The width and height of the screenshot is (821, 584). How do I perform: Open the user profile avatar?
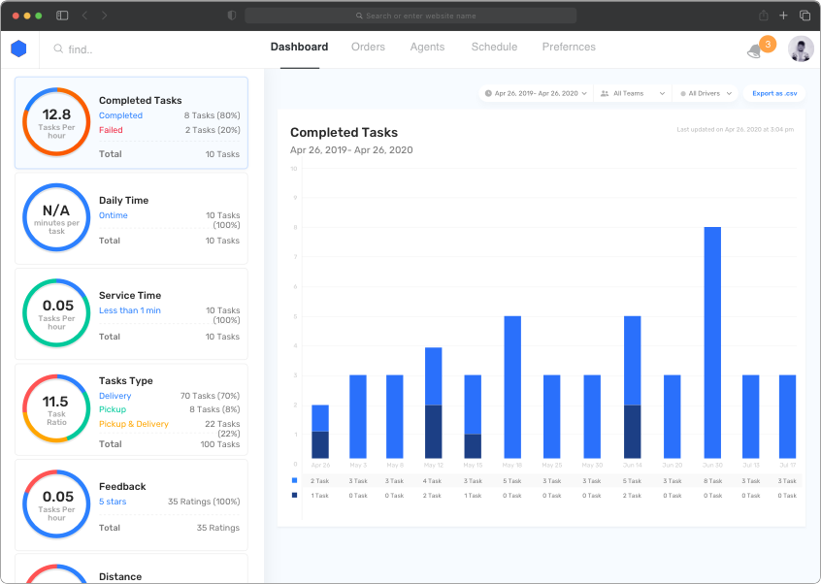point(801,49)
